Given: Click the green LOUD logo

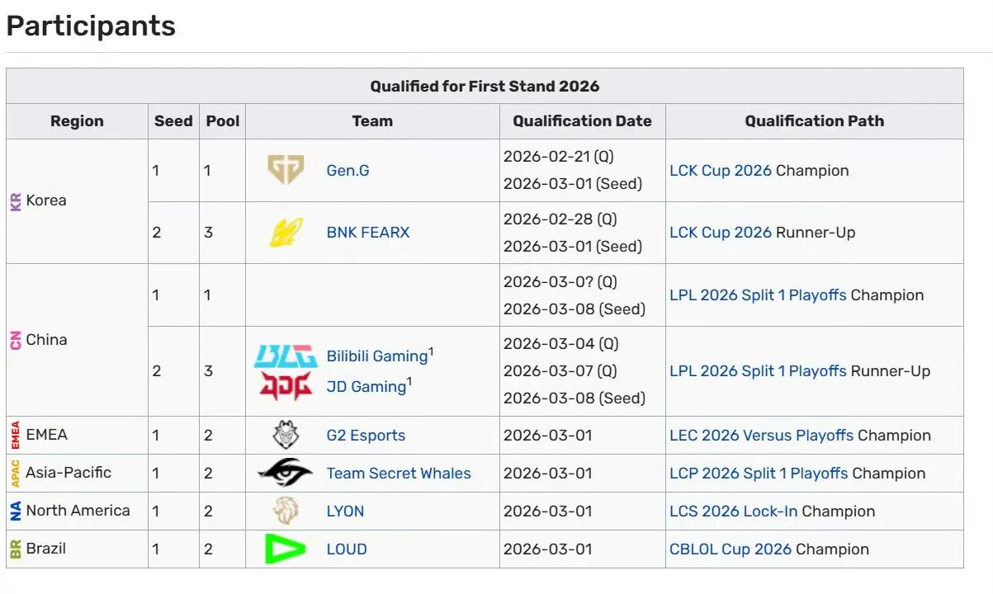Looking at the screenshot, I should 286,549.
